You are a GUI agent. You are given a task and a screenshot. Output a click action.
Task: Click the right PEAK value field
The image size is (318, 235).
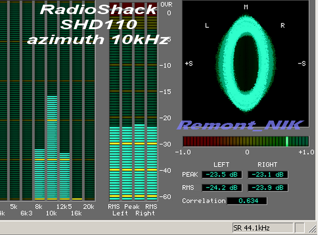click(267, 174)
